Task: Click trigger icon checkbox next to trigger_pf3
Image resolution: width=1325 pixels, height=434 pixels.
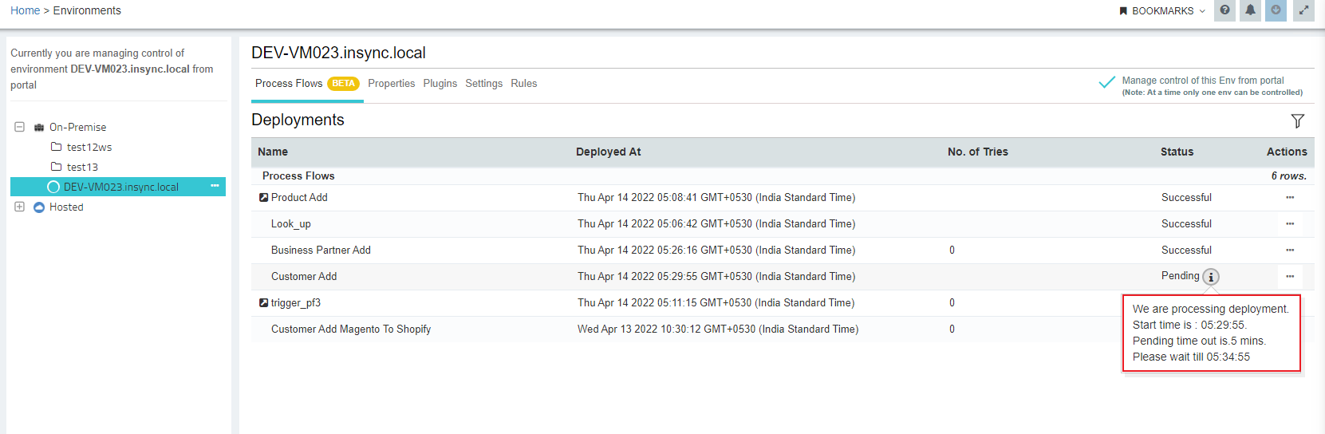Action: [x=263, y=303]
